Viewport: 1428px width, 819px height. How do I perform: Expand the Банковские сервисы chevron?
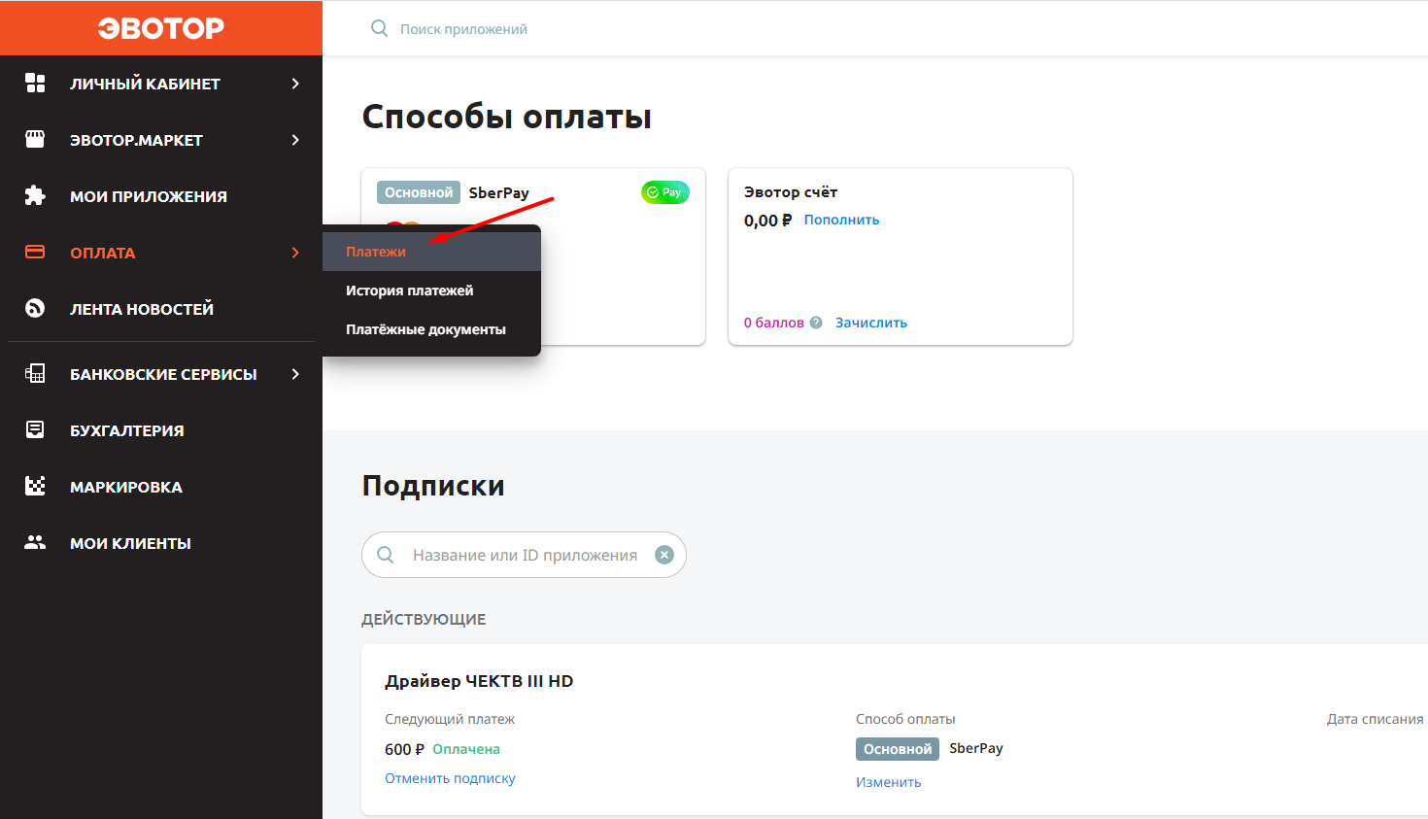click(295, 374)
